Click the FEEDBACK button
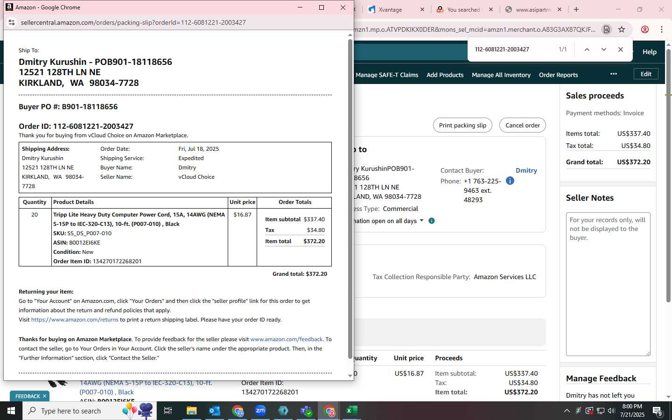 click(x=28, y=396)
